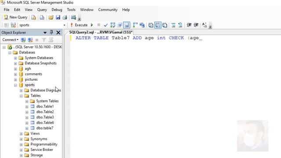Increase indent of the selected lines

click(x=196, y=25)
